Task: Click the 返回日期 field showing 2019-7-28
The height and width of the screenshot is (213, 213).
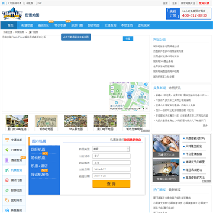Action: tap(111, 176)
